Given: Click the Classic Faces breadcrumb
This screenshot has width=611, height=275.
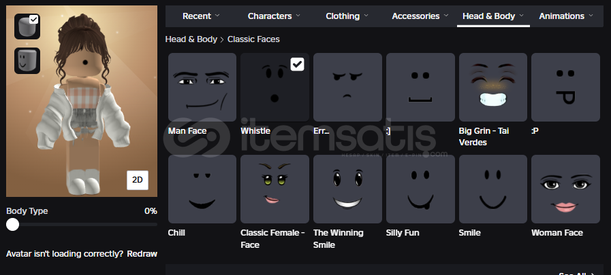Looking at the screenshot, I should (253, 39).
